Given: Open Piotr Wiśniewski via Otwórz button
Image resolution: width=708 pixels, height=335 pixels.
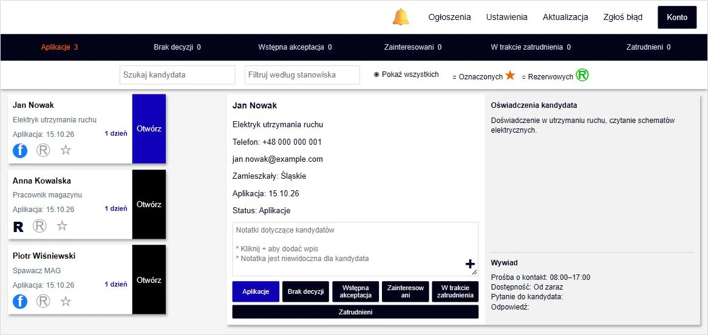Looking at the screenshot, I should click(149, 280).
